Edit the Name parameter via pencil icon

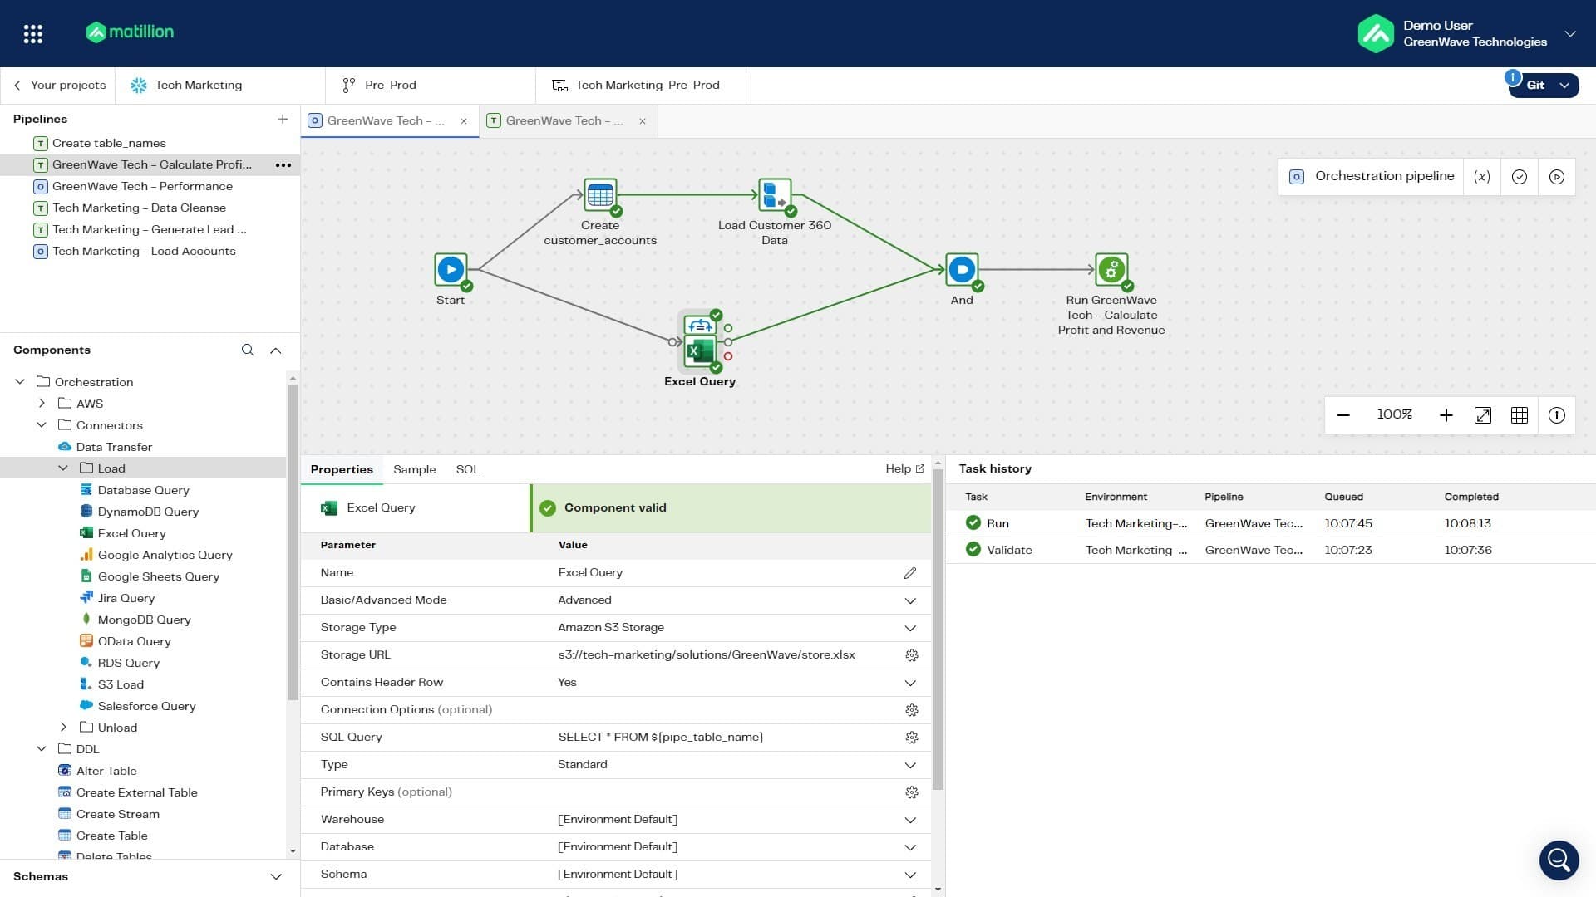(x=910, y=572)
